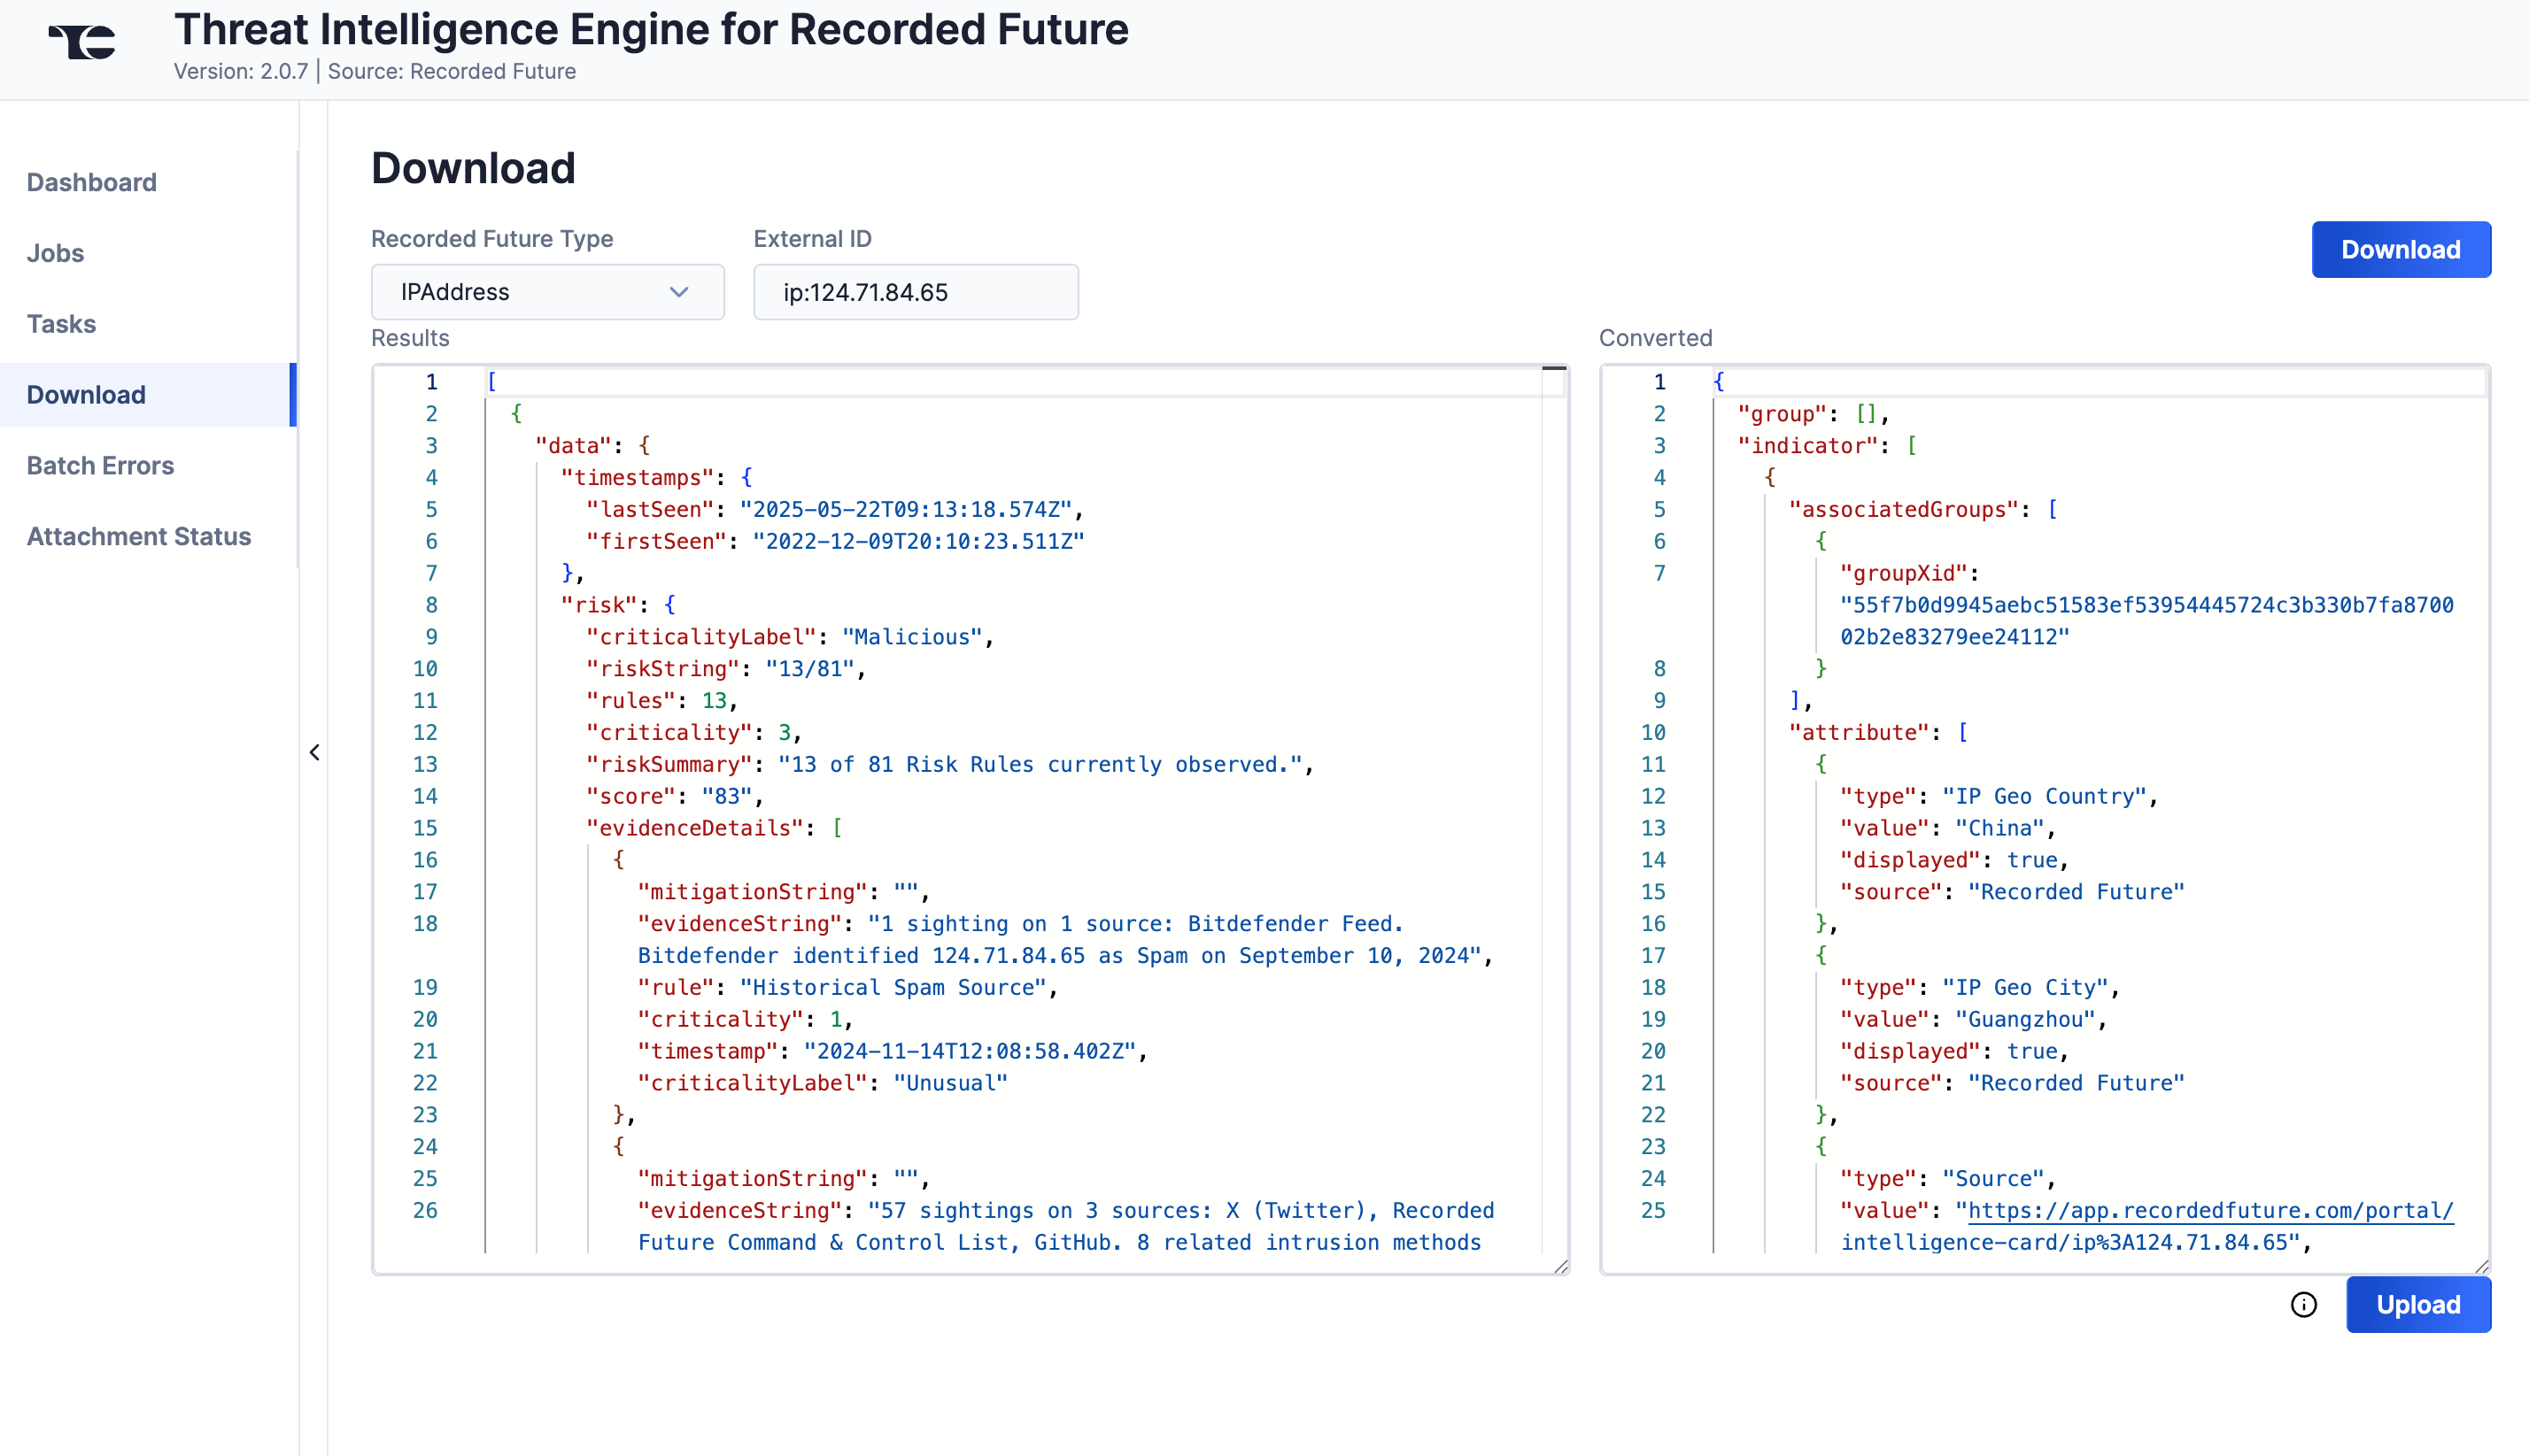The height and width of the screenshot is (1456, 2529).
Task: Click the "firstSeen" timestamp value
Action: point(918,541)
